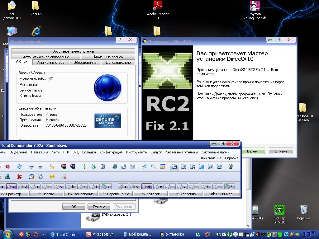This screenshot has width=319, height=239.
Task: Click the green up-down arrows icon
Action: coord(85,167)
